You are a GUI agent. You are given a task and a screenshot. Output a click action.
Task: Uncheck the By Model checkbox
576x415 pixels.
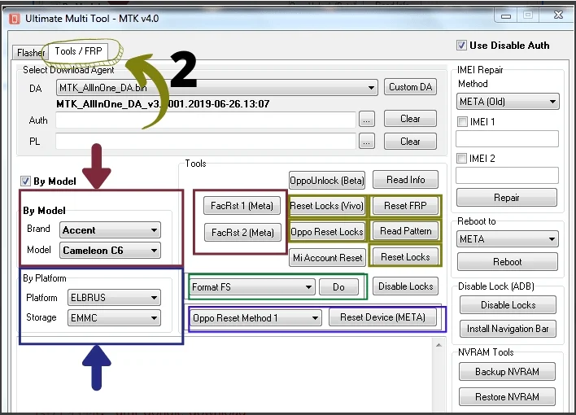coord(25,181)
